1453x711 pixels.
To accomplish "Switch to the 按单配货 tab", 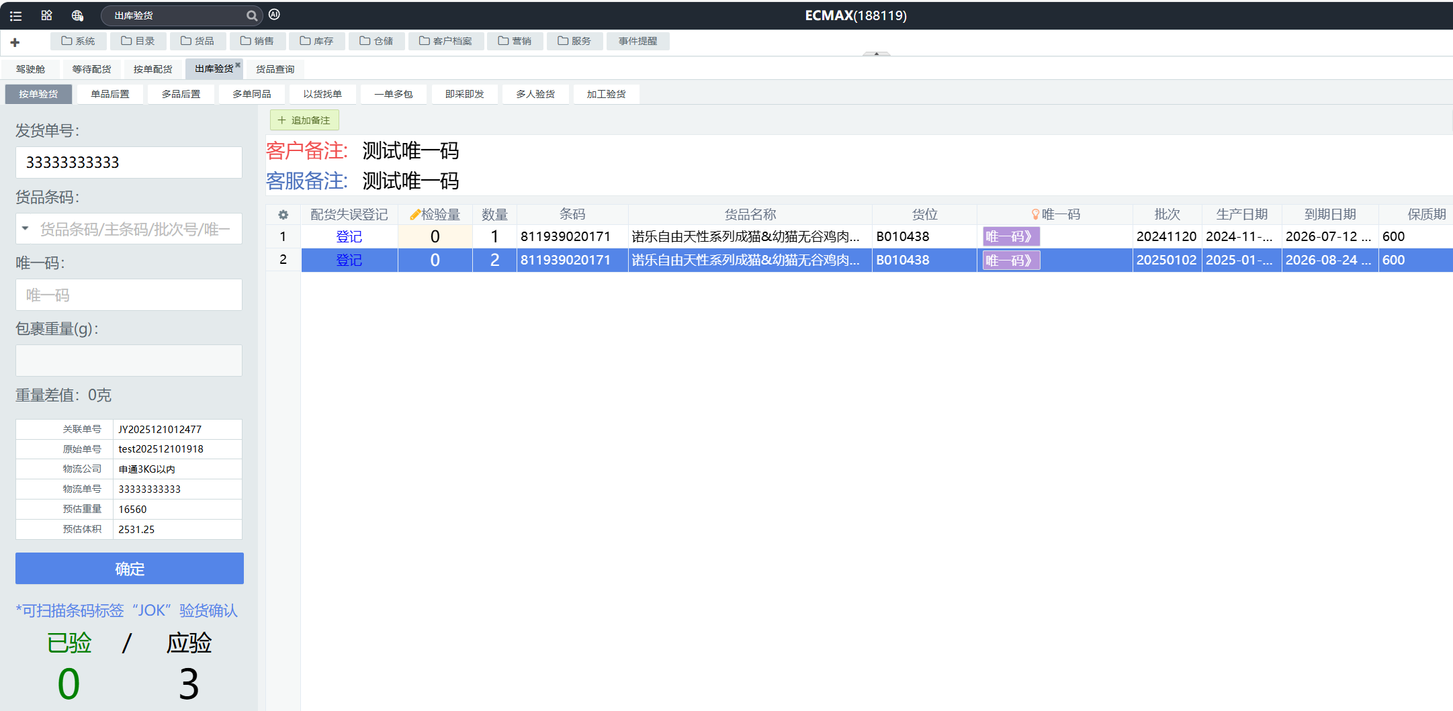I will (x=152, y=69).
